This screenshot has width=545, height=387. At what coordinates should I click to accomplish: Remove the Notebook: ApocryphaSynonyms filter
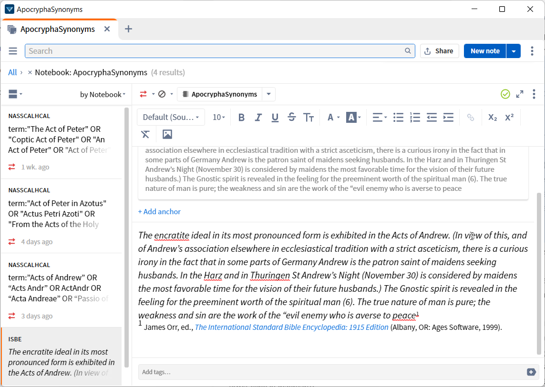coord(30,72)
